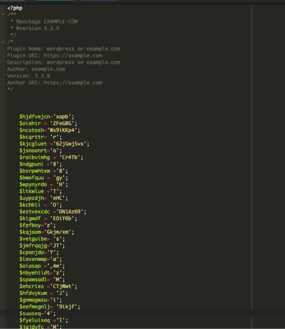Click the $vetguibe= 's' line
285x329 pixels.
pos(42,239)
